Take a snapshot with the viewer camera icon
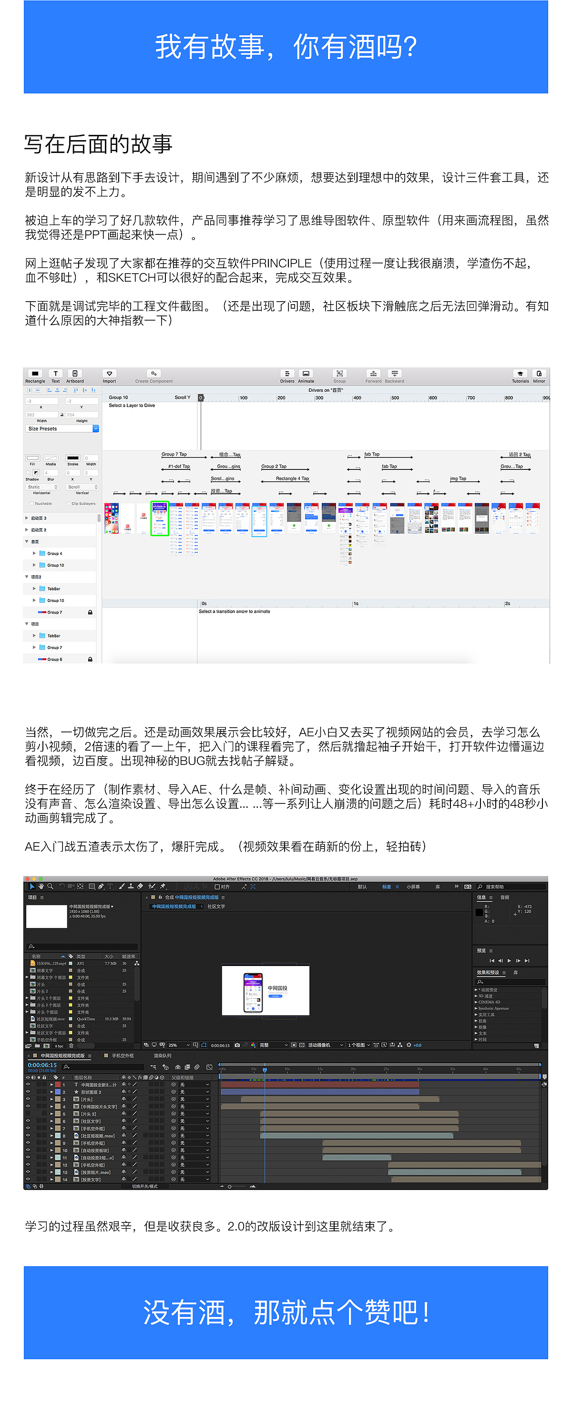This screenshot has width=572, height=1424. point(237,1045)
